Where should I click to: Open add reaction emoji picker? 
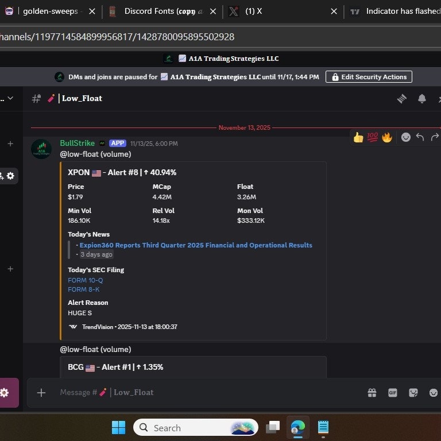(x=405, y=137)
